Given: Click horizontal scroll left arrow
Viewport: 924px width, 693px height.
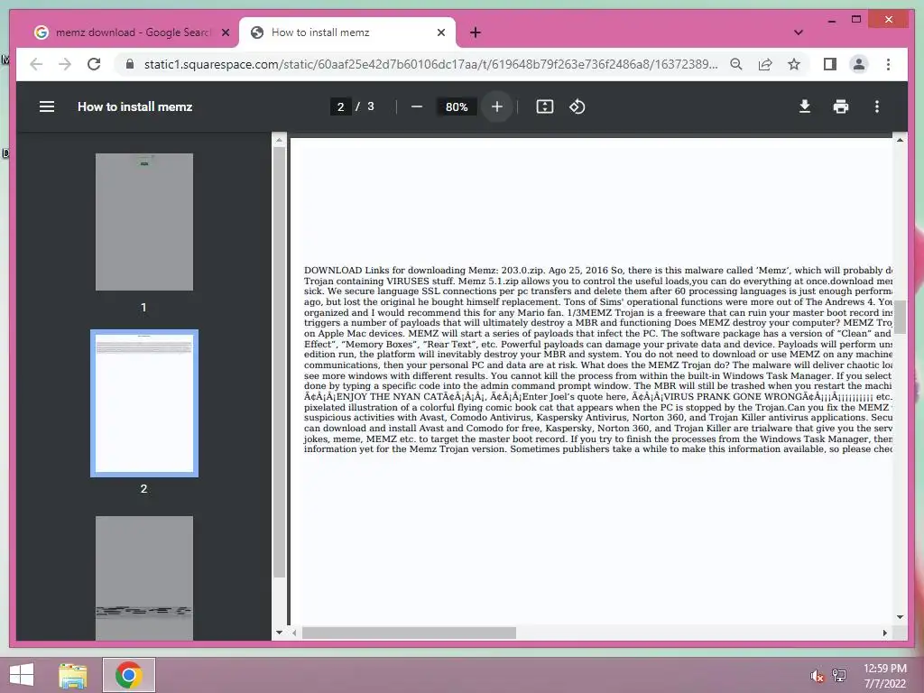Looking at the screenshot, I should pos(295,633).
